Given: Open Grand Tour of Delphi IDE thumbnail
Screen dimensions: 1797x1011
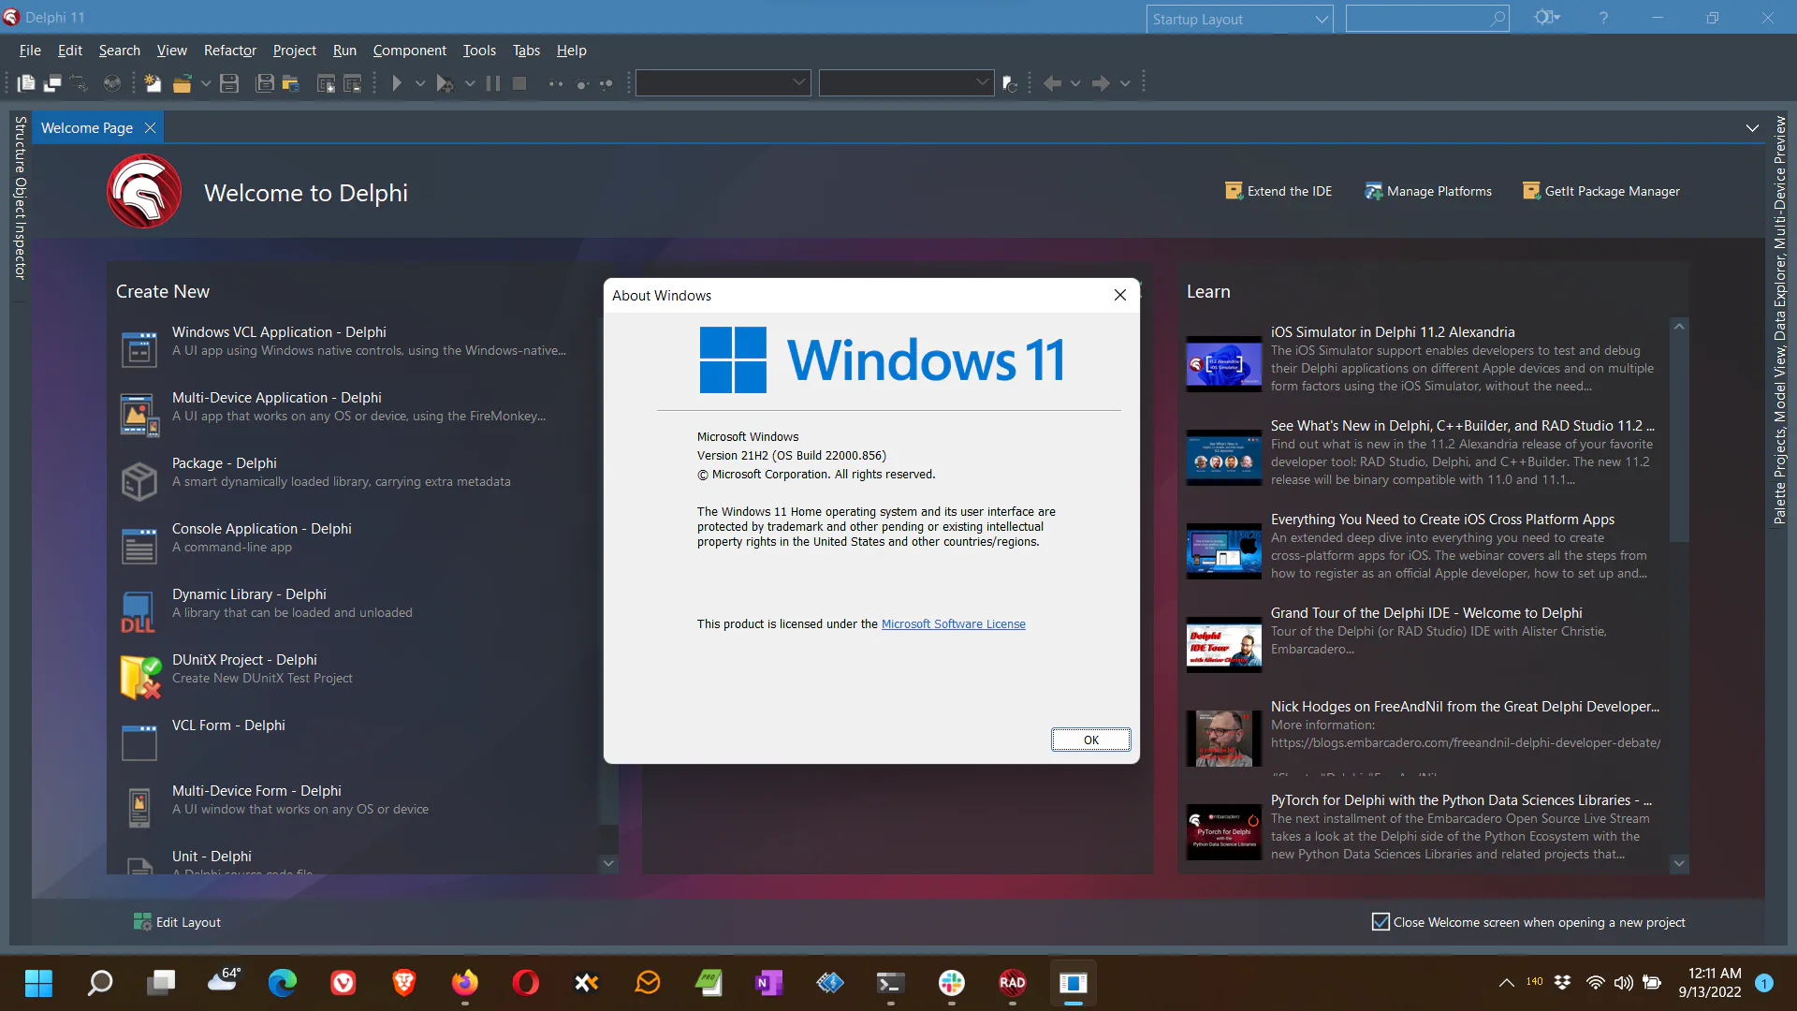Looking at the screenshot, I should click(x=1223, y=644).
